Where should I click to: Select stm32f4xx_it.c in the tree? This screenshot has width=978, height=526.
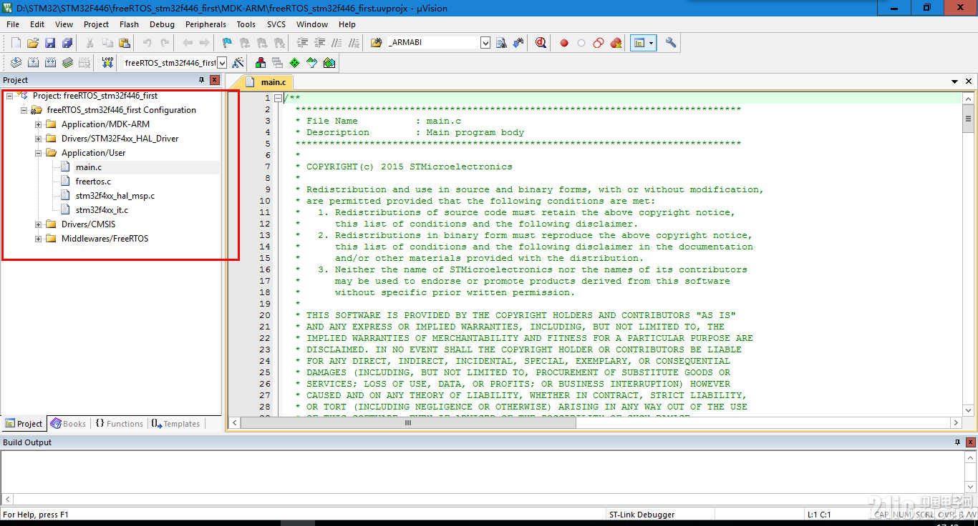coord(102,209)
